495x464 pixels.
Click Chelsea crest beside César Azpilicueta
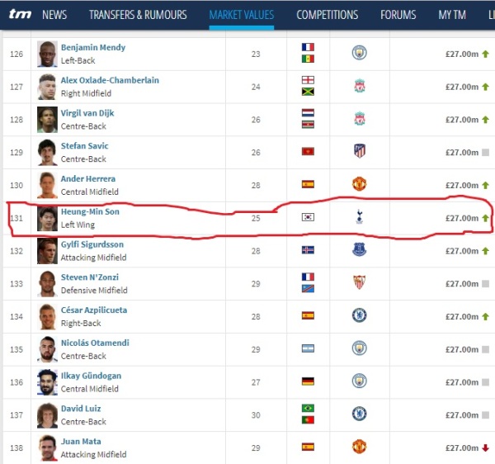(359, 315)
